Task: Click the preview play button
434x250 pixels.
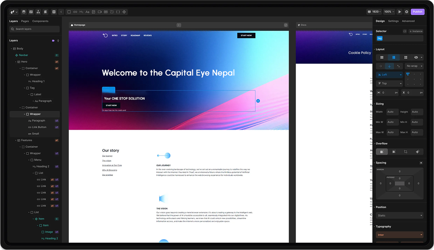Action: tap(400, 12)
